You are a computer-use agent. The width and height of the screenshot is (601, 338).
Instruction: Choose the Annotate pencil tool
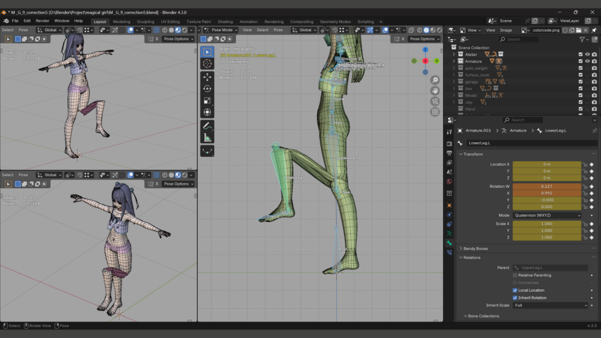[x=207, y=126]
